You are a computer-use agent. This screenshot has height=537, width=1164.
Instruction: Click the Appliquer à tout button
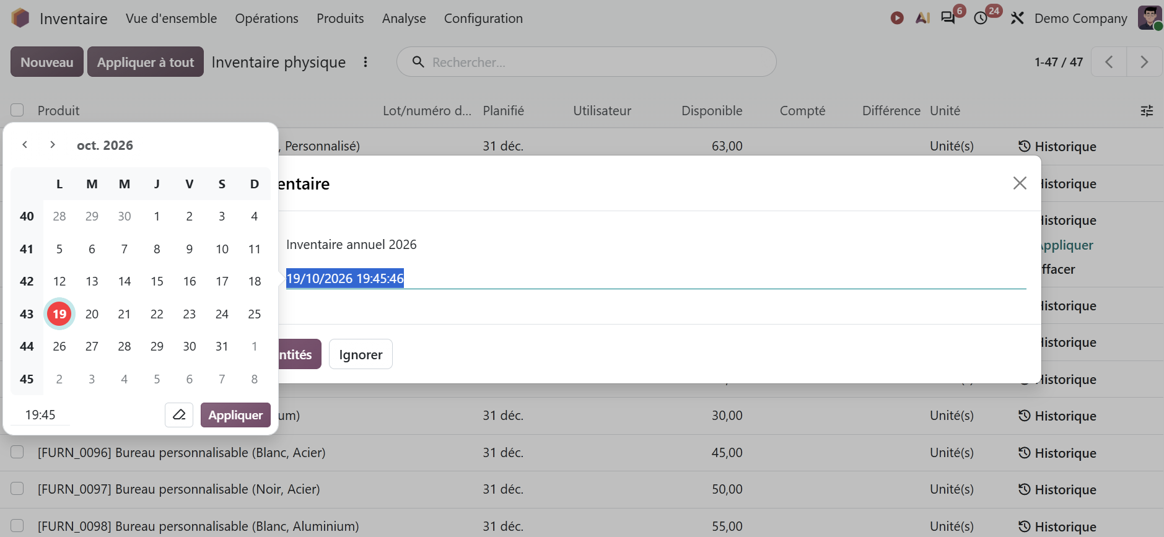pos(146,62)
